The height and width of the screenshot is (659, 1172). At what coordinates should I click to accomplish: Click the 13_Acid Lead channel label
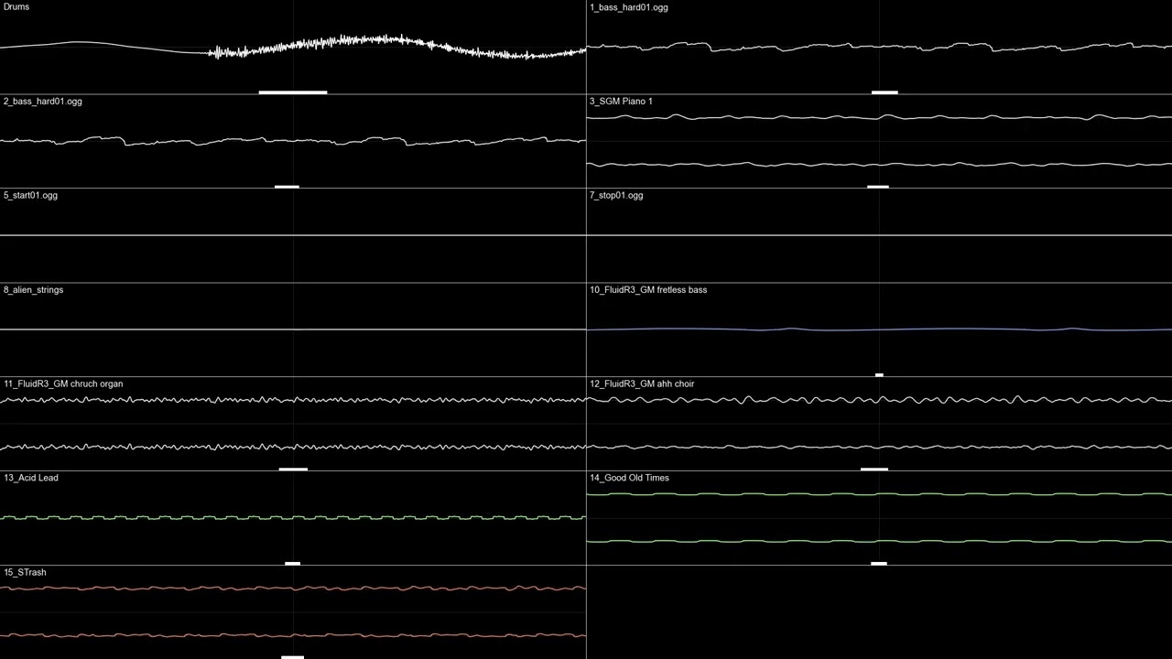31,478
